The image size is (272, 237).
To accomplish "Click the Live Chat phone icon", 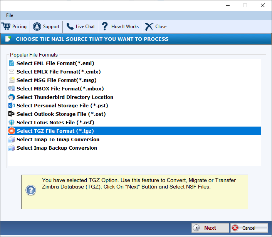I will click(x=70, y=27).
